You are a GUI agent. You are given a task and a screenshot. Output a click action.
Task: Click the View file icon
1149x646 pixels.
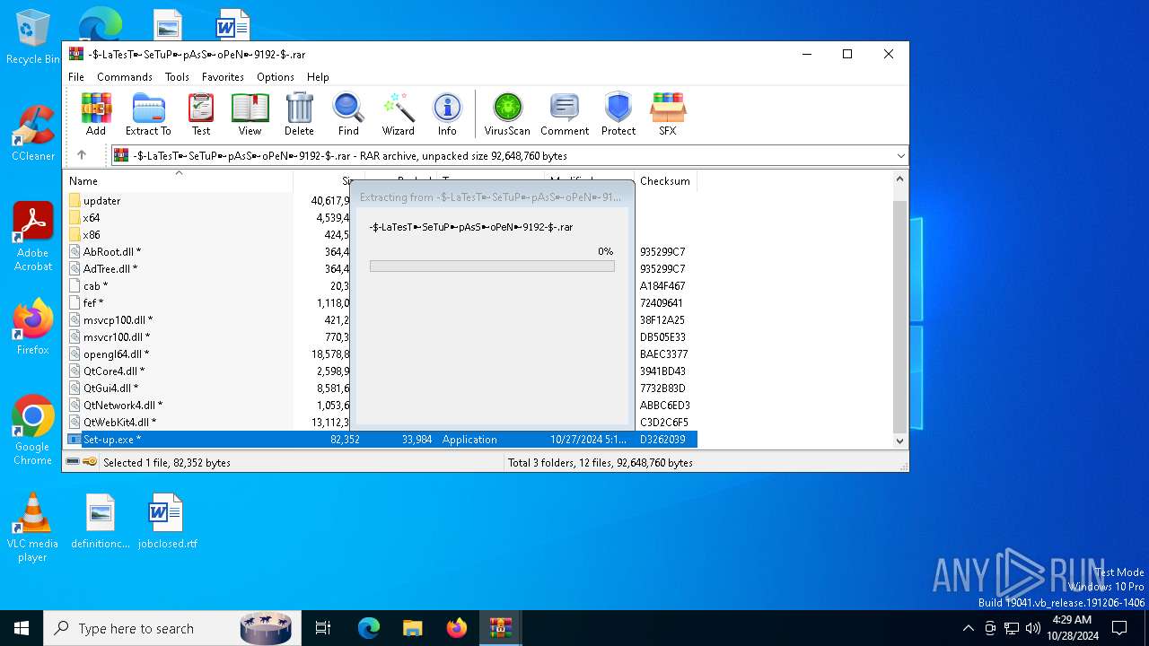click(x=250, y=114)
